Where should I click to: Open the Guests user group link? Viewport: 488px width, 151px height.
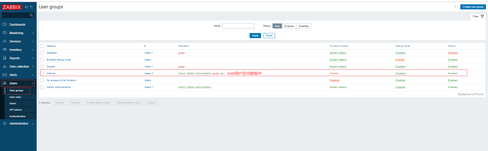pyautogui.click(x=51, y=67)
